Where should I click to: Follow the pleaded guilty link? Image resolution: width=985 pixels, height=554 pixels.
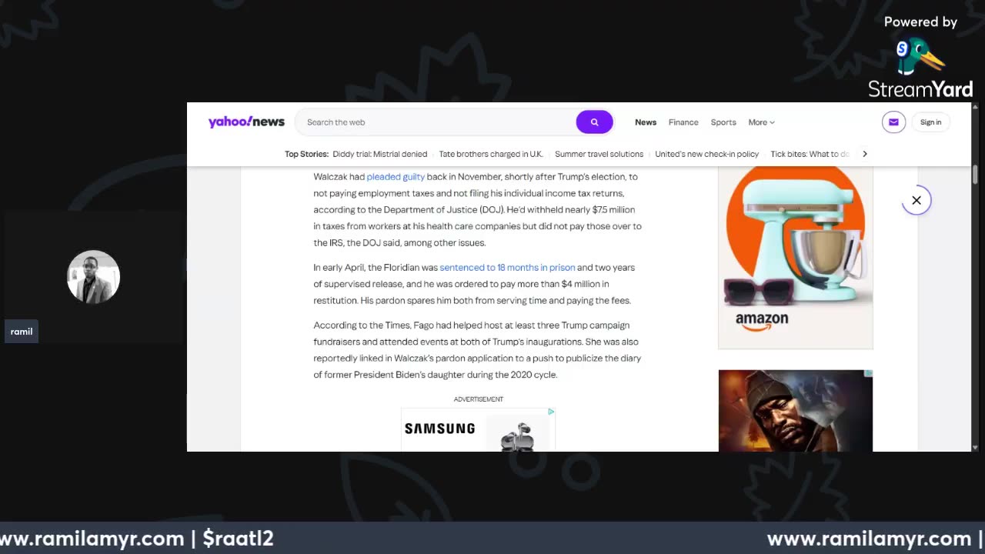(396, 177)
